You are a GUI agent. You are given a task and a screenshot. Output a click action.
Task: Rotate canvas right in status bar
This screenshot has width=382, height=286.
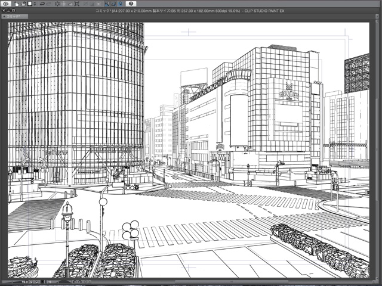[x=79, y=282]
